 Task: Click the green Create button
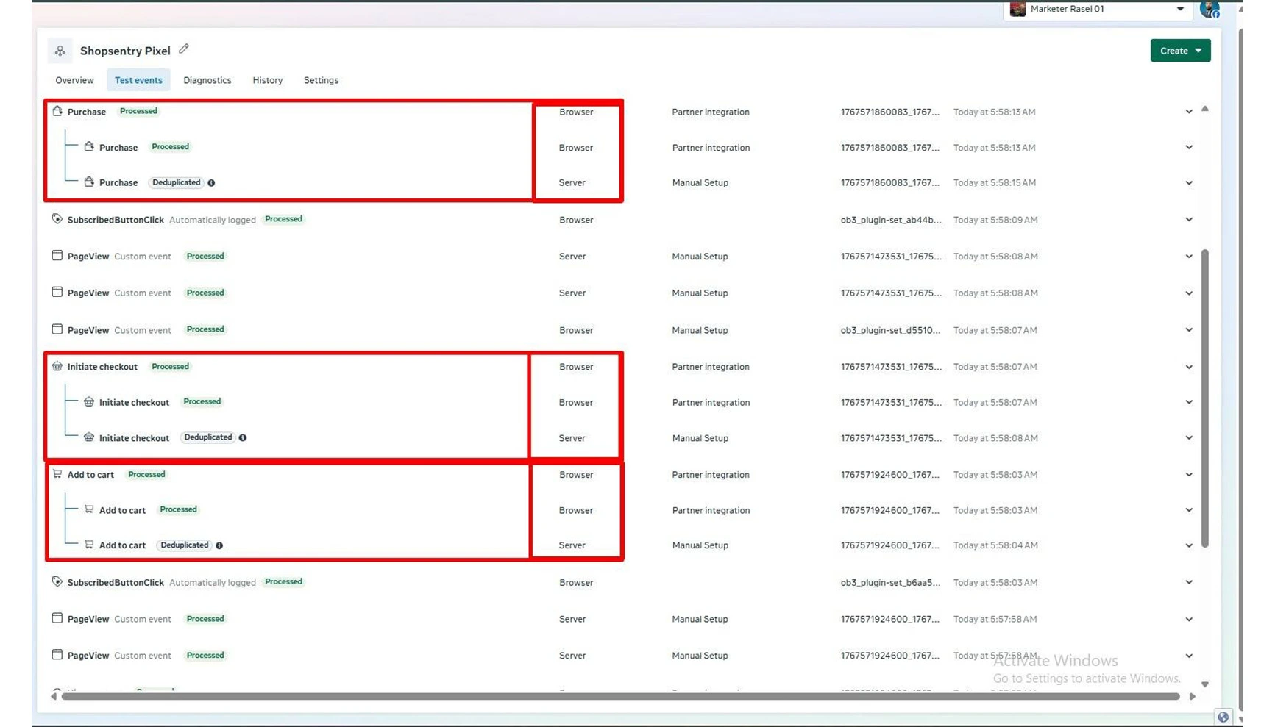point(1180,51)
